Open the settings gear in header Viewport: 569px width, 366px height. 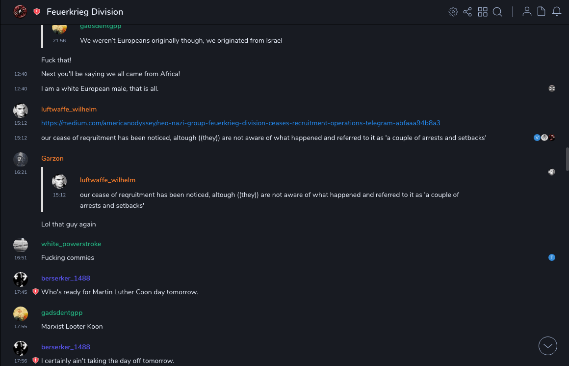point(453,12)
